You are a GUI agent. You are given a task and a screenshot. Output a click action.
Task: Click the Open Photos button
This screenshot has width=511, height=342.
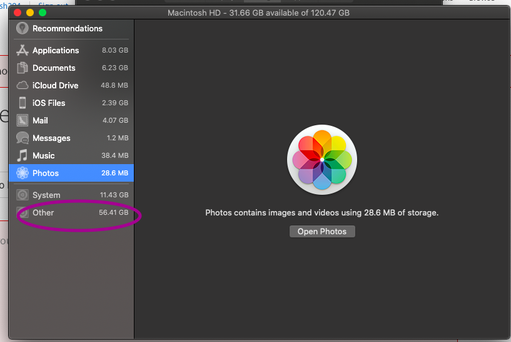(322, 231)
